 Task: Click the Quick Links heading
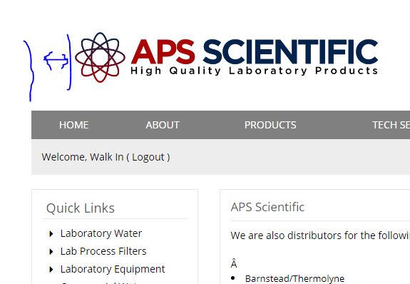tap(81, 208)
